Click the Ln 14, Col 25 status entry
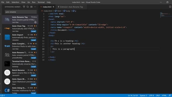The height and width of the screenshot is (97, 172). click(x=133, y=95)
